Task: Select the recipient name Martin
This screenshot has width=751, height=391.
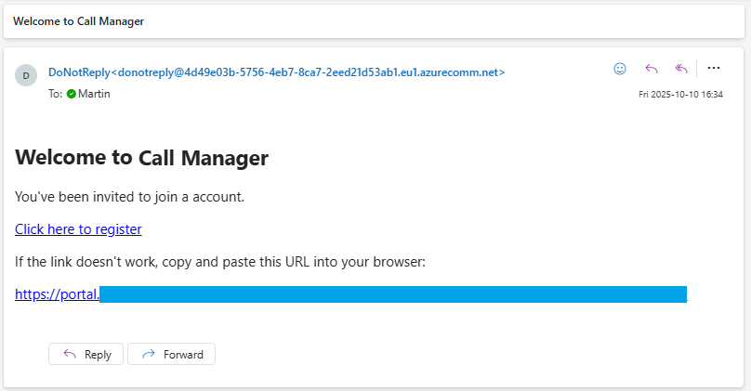Action: [x=94, y=94]
